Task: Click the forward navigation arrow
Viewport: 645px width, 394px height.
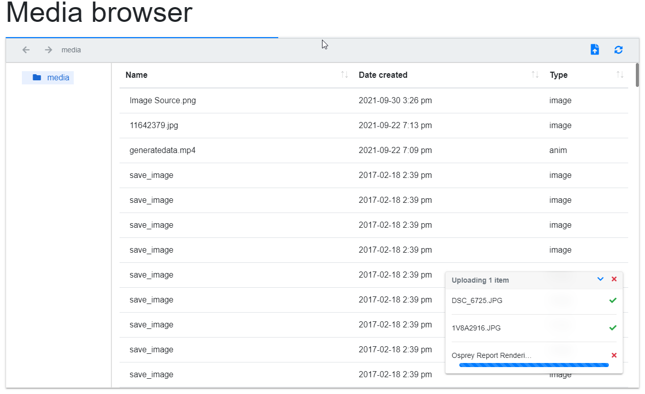Action: point(48,50)
